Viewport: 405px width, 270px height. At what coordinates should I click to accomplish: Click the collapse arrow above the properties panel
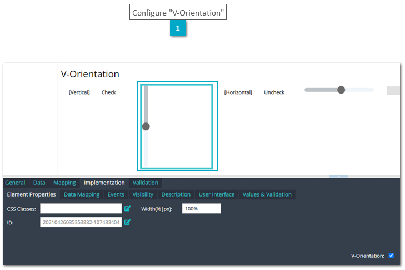click(x=339, y=176)
